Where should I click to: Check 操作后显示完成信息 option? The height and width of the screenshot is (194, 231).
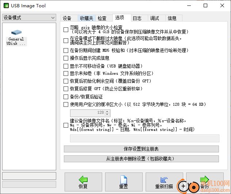pos(66,58)
